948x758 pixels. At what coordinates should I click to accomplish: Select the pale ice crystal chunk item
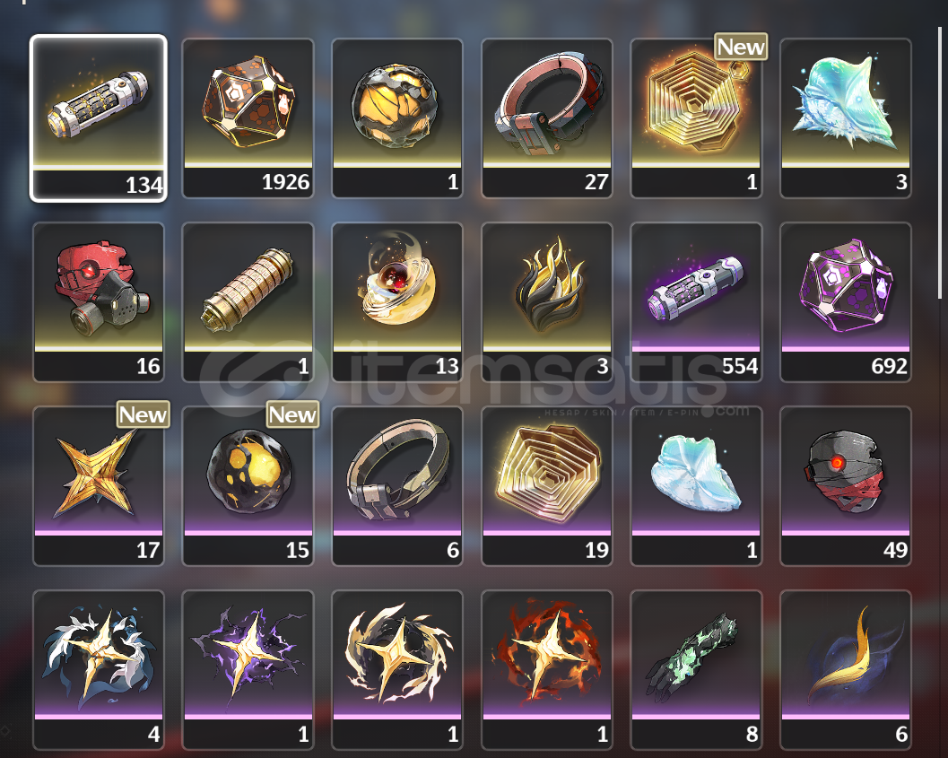pyautogui.click(x=696, y=486)
